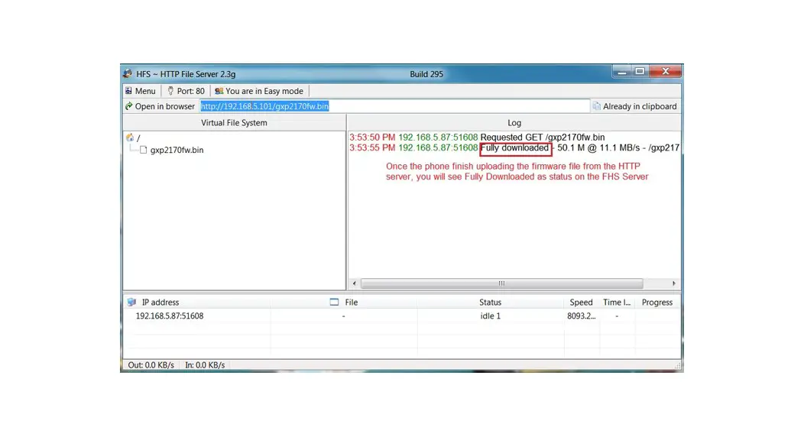Click the Easy mode users icon
The image size is (804, 437).
click(219, 91)
